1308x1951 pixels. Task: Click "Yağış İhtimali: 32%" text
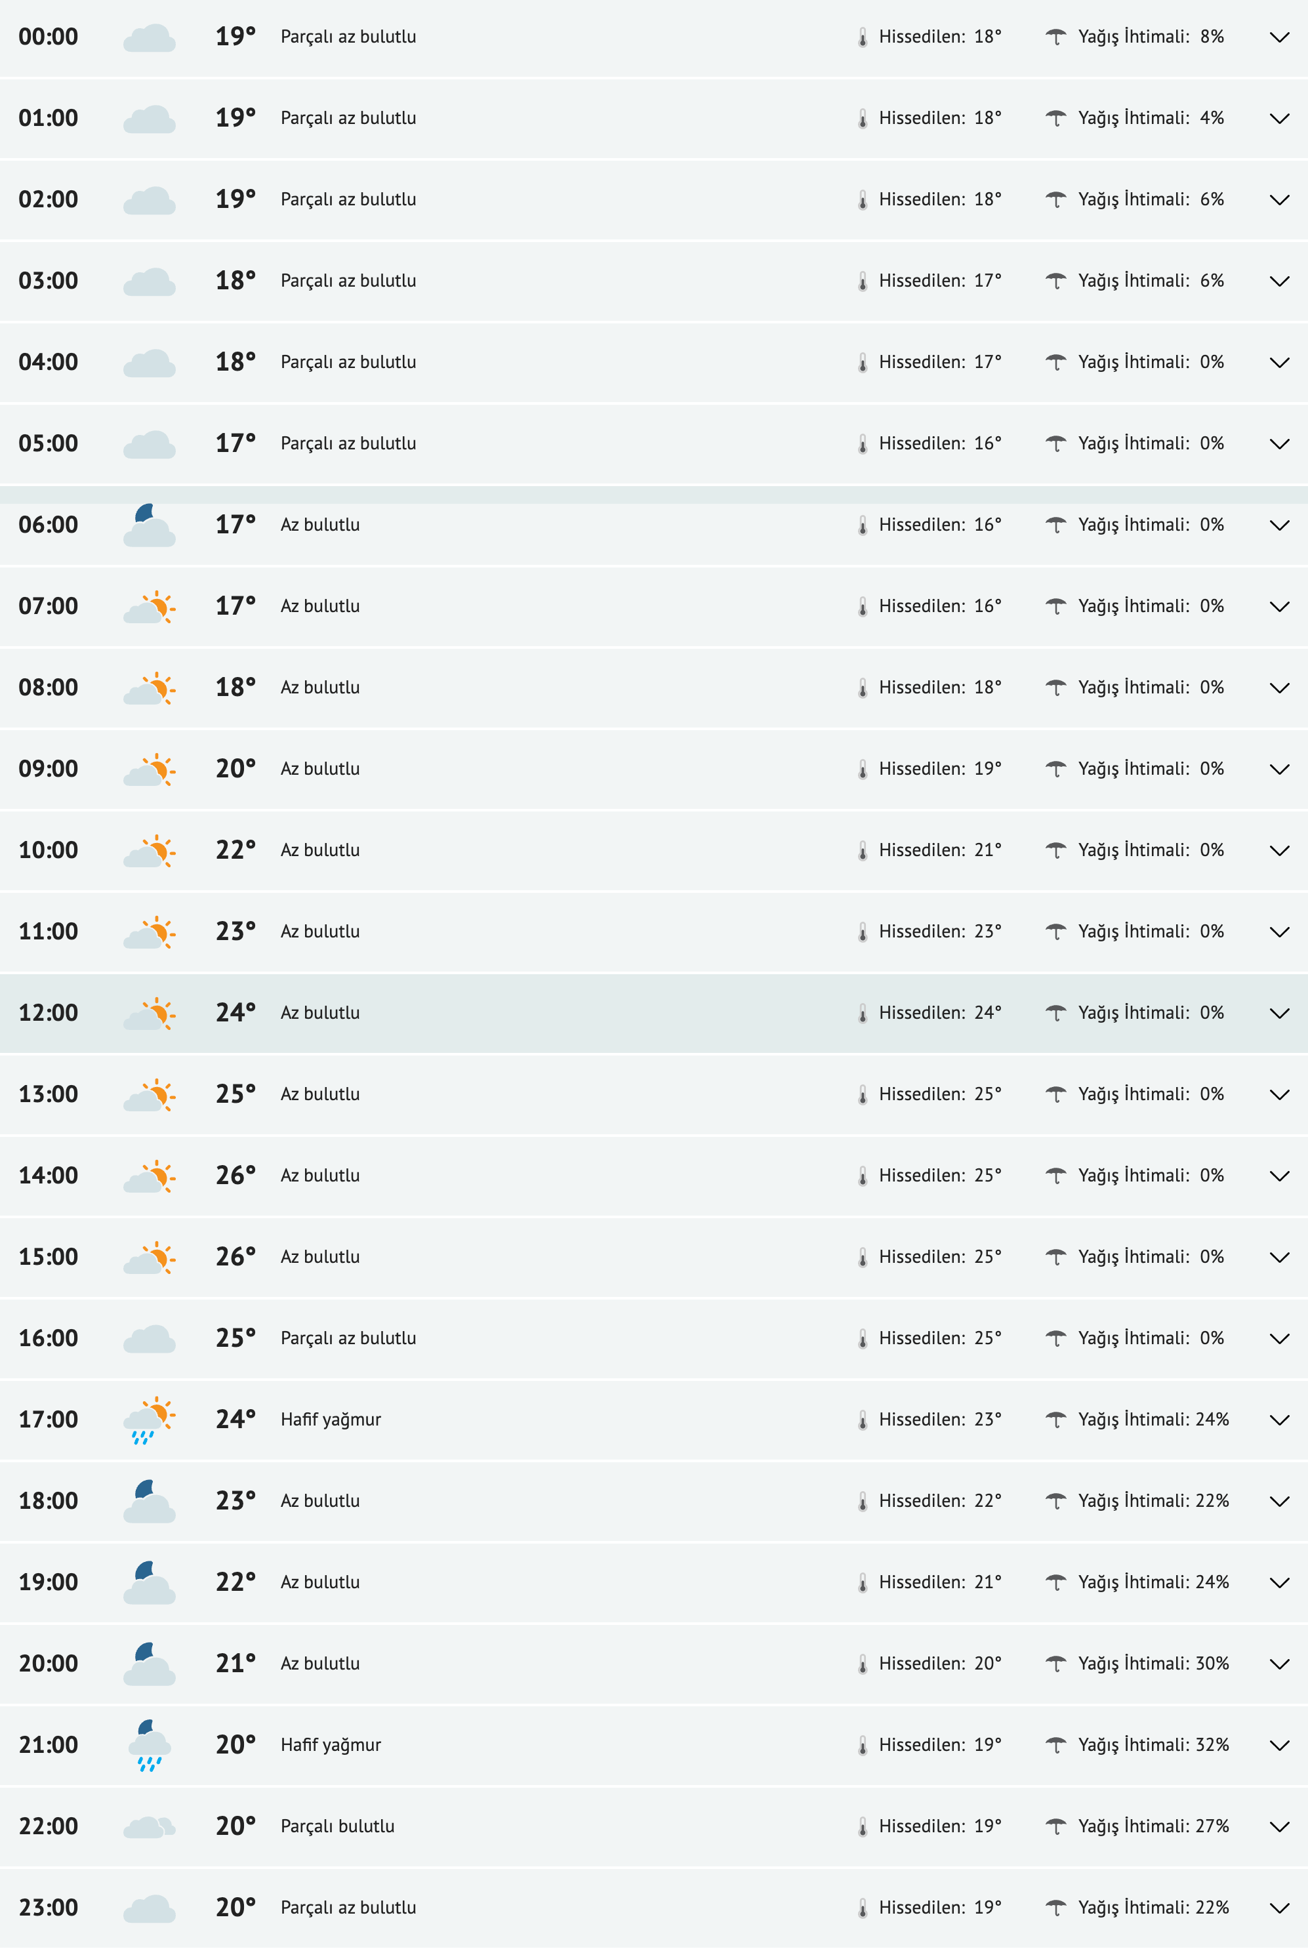pyautogui.click(x=1153, y=1745)
